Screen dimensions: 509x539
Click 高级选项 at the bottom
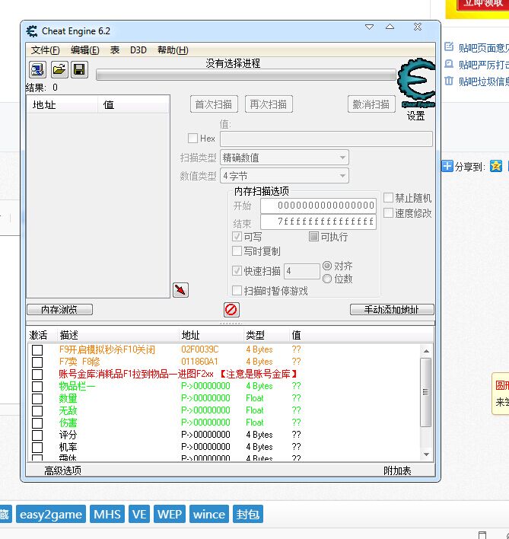[x=62, y=470]
